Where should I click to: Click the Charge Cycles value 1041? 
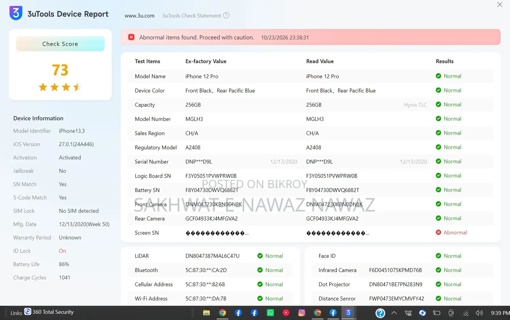click(64, 278)
